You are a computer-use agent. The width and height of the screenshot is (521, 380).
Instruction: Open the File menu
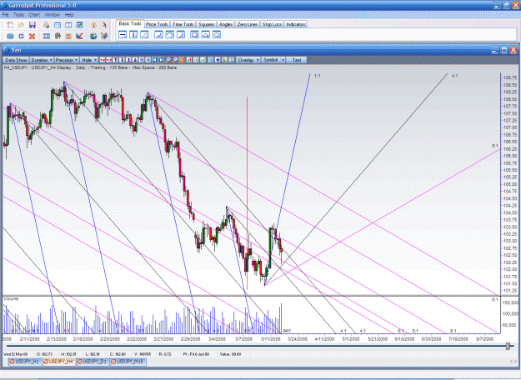(x=5, y=15)
